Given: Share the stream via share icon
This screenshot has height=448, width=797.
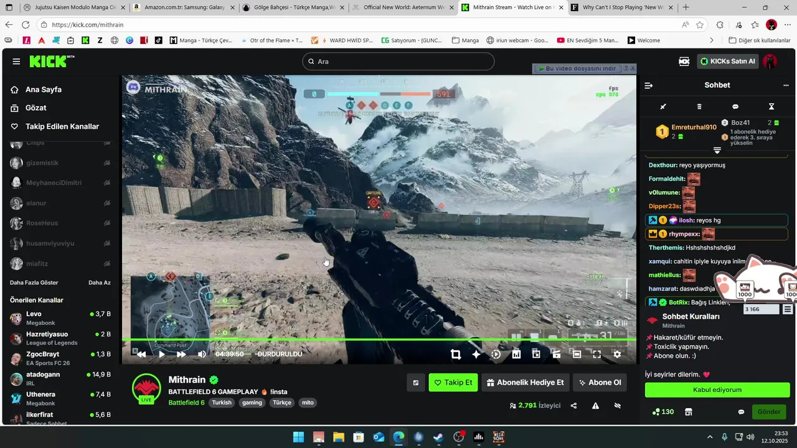Looking at the screenshot, I should 573,406.
